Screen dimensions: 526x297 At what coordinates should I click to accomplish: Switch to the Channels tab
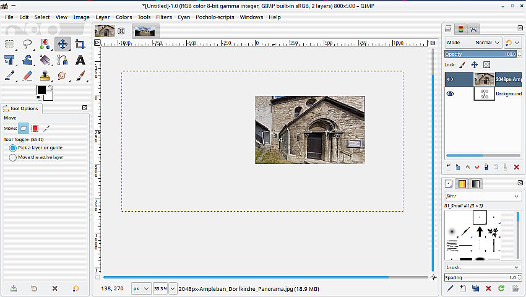[460, 29]
